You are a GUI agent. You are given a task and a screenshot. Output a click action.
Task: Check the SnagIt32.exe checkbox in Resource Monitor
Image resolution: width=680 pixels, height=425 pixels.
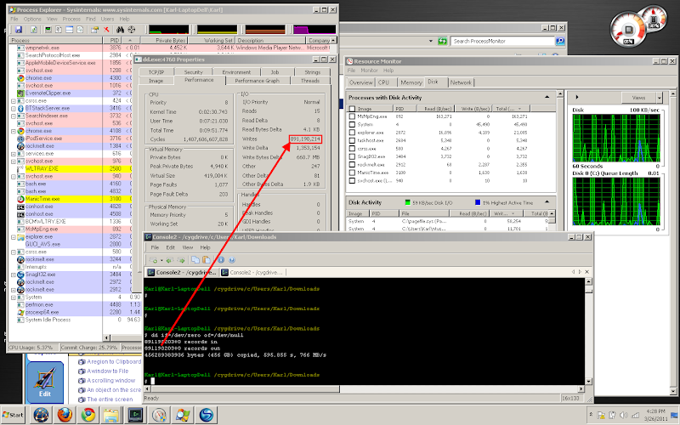tap(352, 156)
